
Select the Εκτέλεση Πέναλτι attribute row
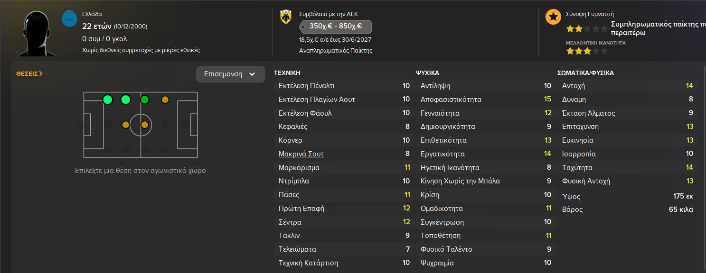342,86
